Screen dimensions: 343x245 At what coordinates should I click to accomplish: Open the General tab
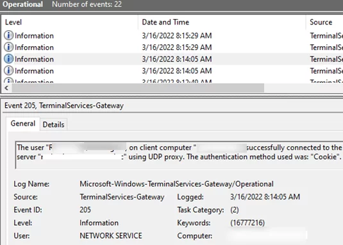click(23, 124)
